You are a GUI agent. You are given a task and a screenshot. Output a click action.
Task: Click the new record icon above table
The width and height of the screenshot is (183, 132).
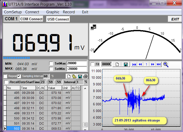click(x=69, y=76)
